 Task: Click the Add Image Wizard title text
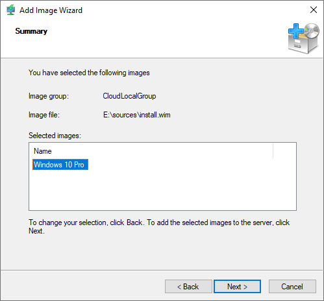(51, 10)
